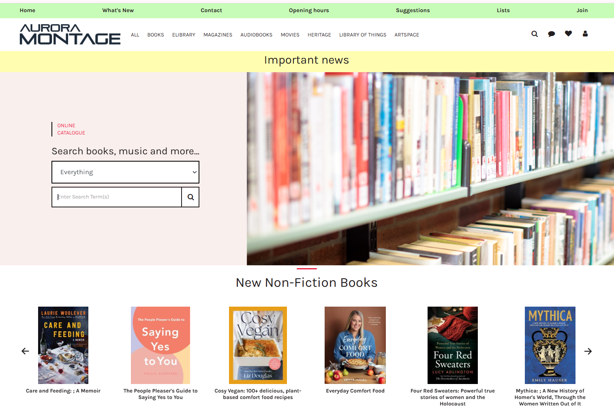Follow the Join link

[x=582, y=11]
